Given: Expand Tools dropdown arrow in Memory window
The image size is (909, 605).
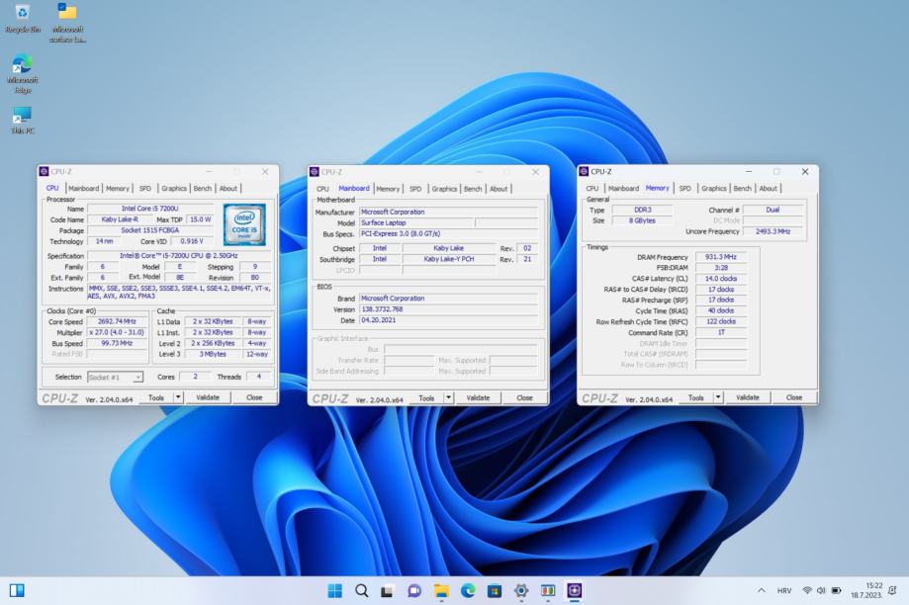Looking at the screenshot, I should pos(719,397).
